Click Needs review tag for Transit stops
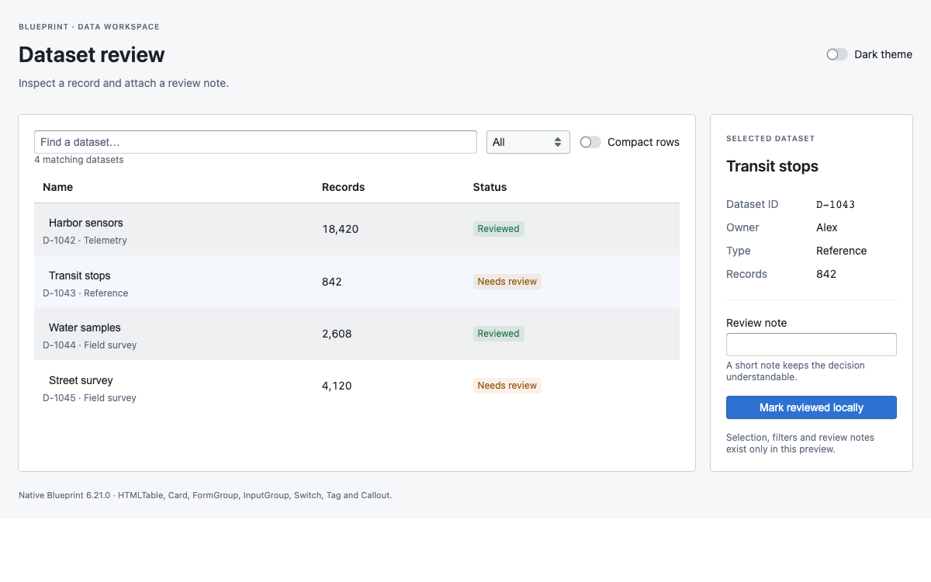Image resolution: width=931 pixels, height=582 pixels. click(507, 282)
